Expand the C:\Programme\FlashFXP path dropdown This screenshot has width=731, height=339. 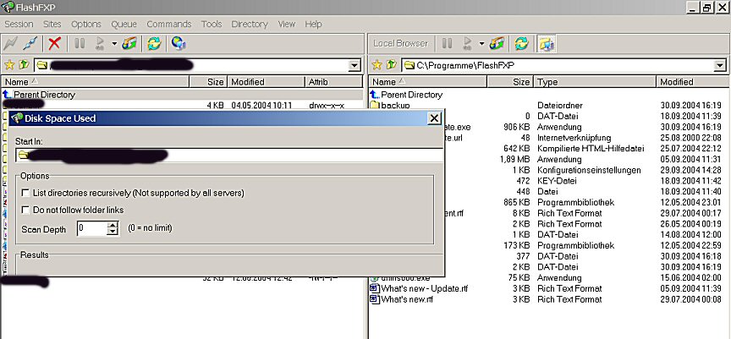point(719,65)
